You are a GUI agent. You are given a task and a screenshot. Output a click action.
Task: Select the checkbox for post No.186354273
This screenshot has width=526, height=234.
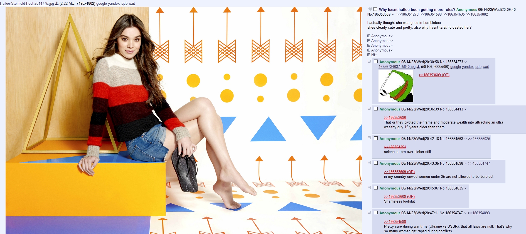point(376,61)
